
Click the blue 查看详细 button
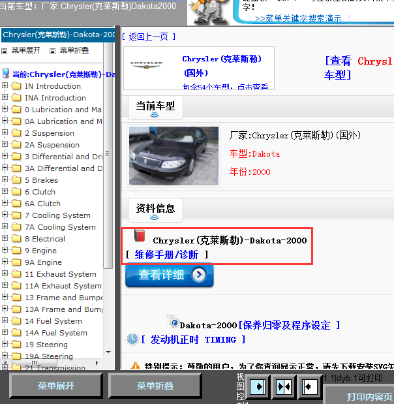pyautogui.click(x=169, y=275)
